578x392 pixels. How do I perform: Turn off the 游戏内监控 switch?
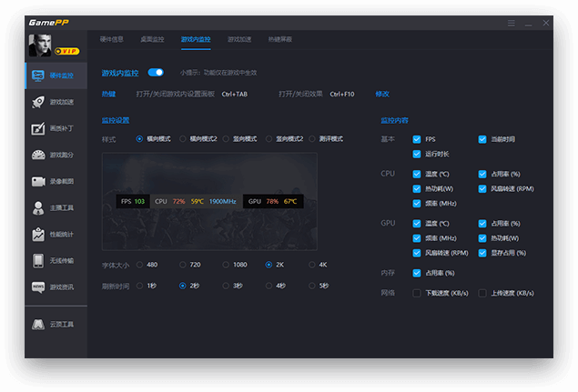pyautogui.click(x=156, y=72)
